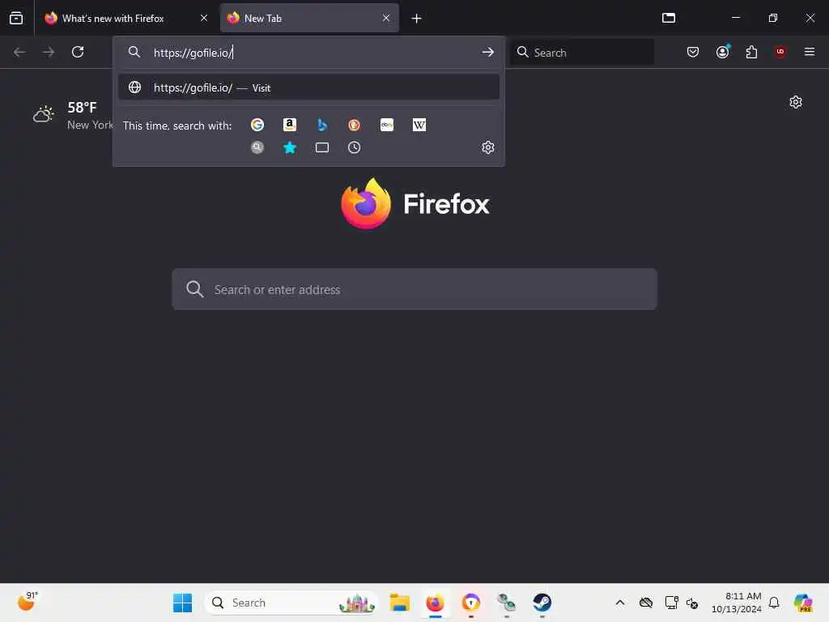Image resolution: width=829 pixels, height=622 pixels.
Task: Open a new tab with plus button
Action: pyautogui.click(x=417, y=19)
